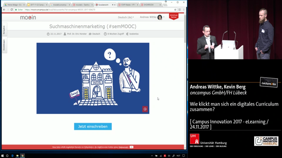Viewport: 282px width, 158px height.
Task: Click the mooin logo
Action: [28, 17]
